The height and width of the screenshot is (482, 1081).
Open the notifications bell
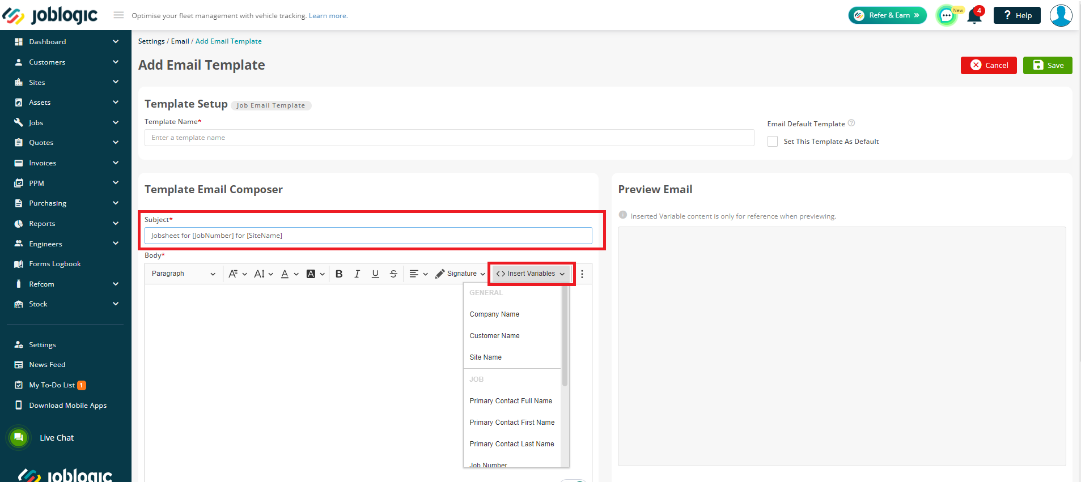point(974,15)
